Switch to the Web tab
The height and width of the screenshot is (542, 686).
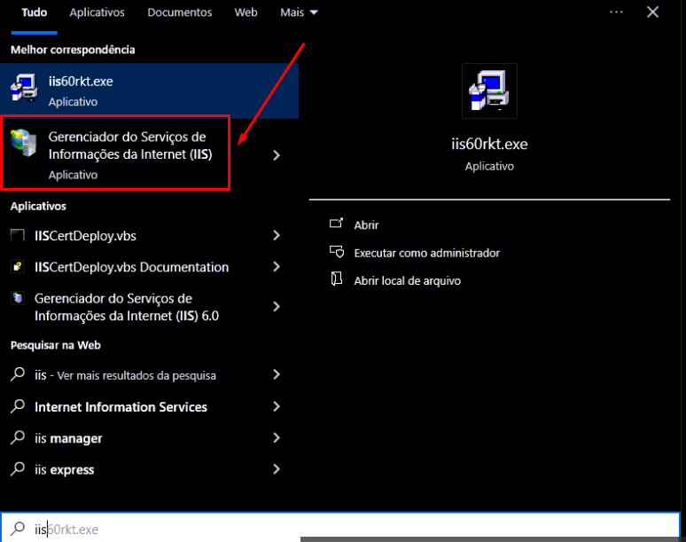pyautogui.click(x=246, y=12)
